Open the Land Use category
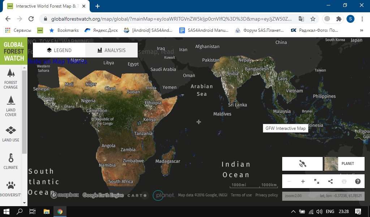 [11, 134]
